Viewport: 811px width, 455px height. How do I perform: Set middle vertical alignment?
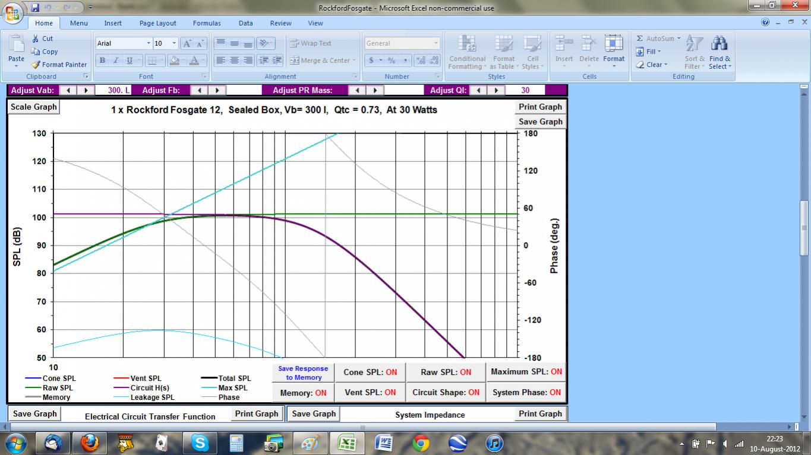coord(235,43)
